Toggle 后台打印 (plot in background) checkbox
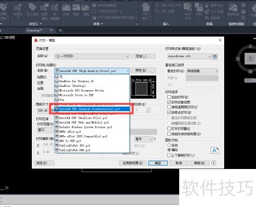Image resolution: width=256 pixels, height=207 pixels. click(169, 97)
